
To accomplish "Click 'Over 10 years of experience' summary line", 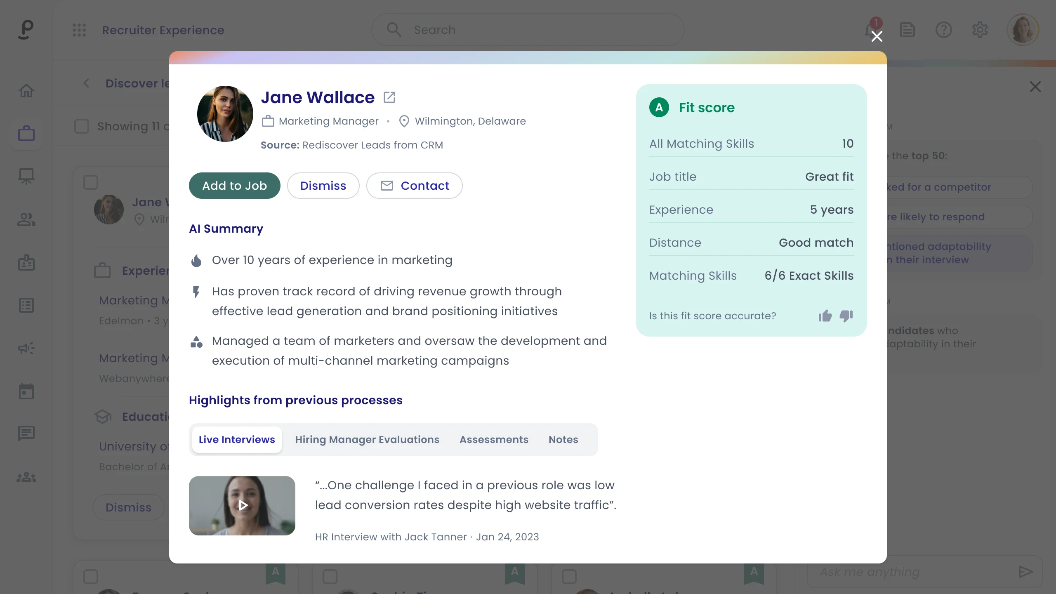I will point(332,260).
